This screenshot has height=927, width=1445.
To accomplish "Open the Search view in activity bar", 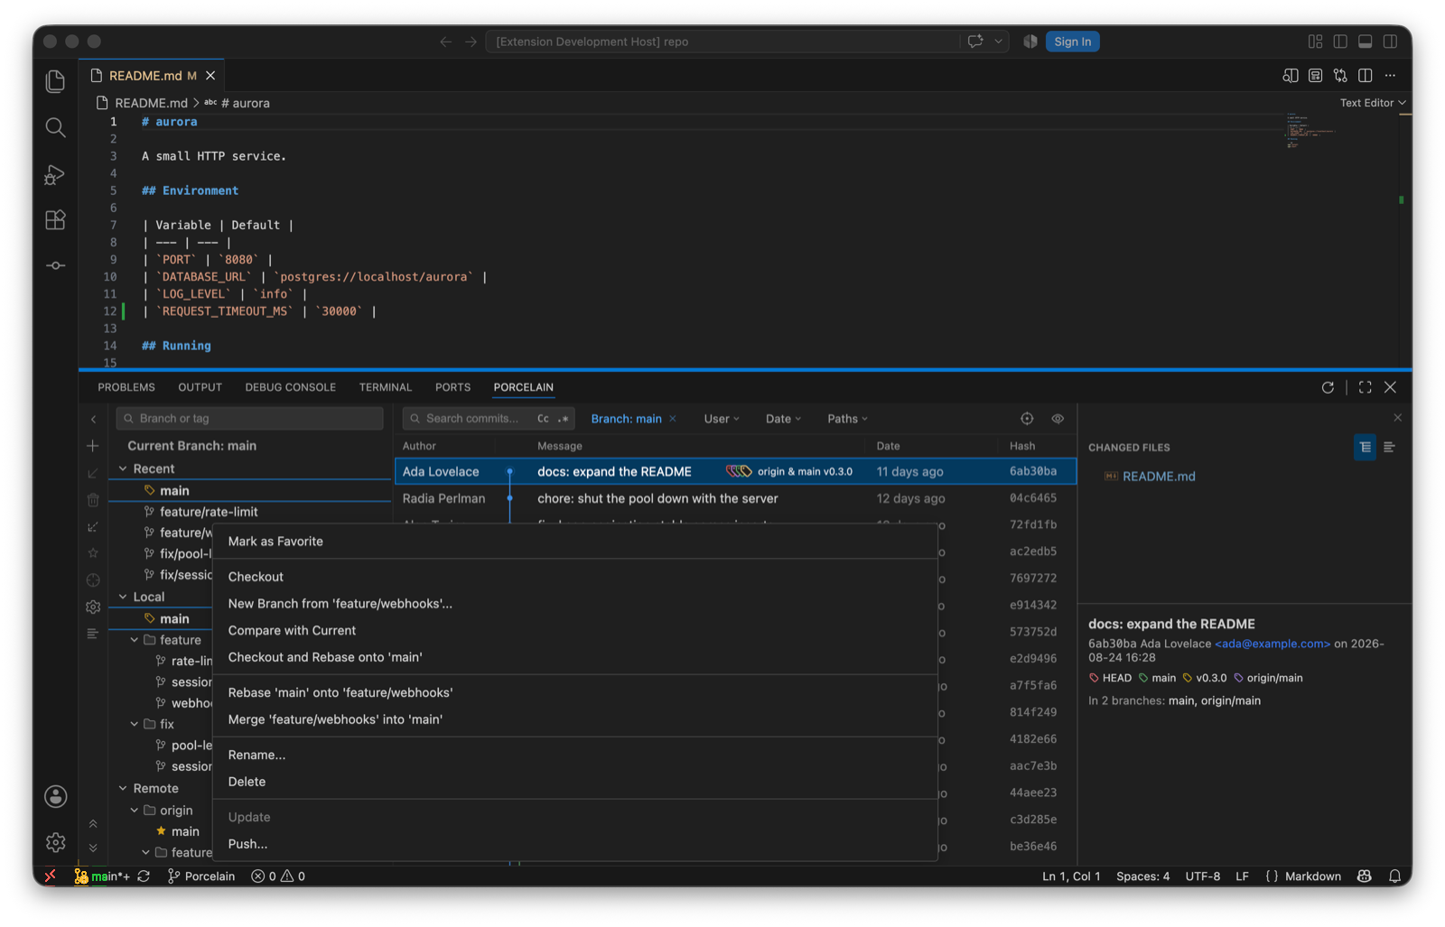I will point(55,127).
